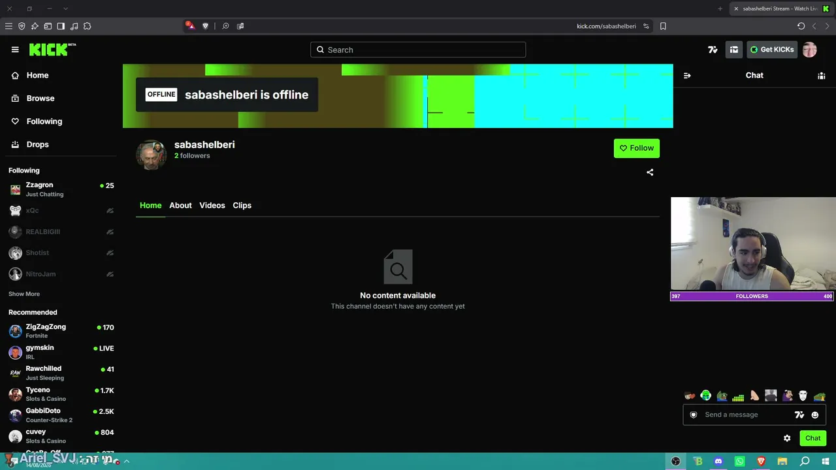This screenshot has height=470, width=836.
Task: Open xQc's offline channel
Action: pos(61,211)
